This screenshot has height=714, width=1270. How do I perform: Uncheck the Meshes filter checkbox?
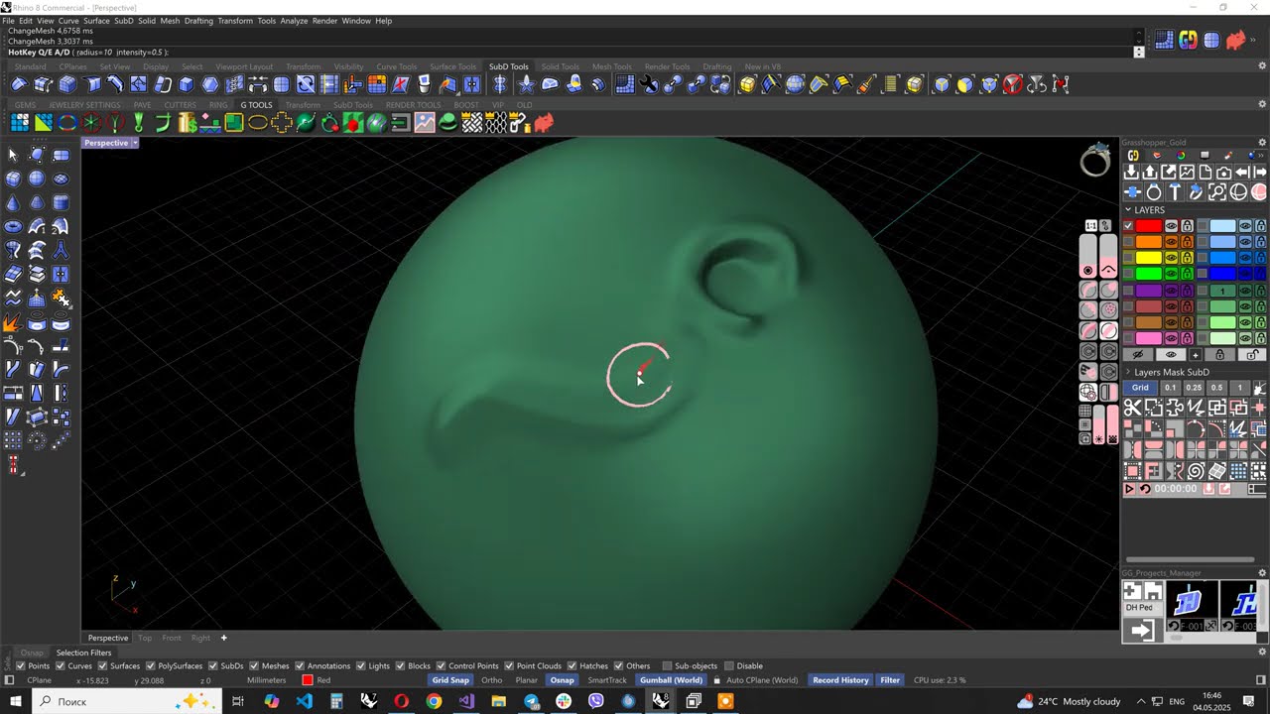pos(255,666)
